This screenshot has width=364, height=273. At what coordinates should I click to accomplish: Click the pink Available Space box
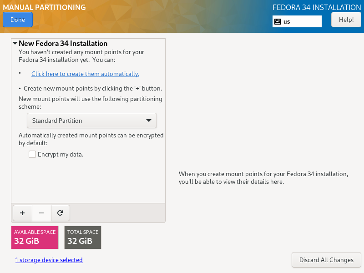(35, 237)
